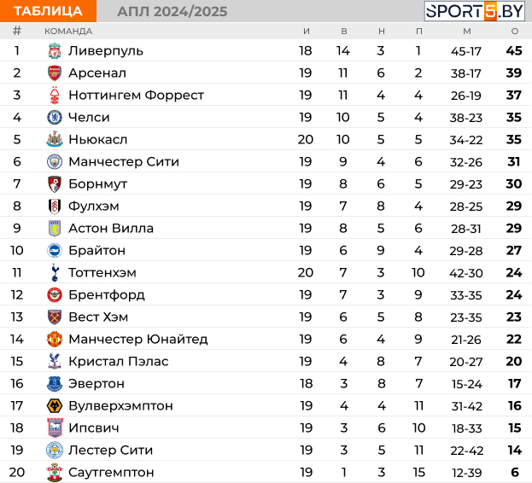The height and width of the screenshot is (483, 532).
Task: Click the Manchester United crest
Action: pyautogui.click(x=55, y=340)
